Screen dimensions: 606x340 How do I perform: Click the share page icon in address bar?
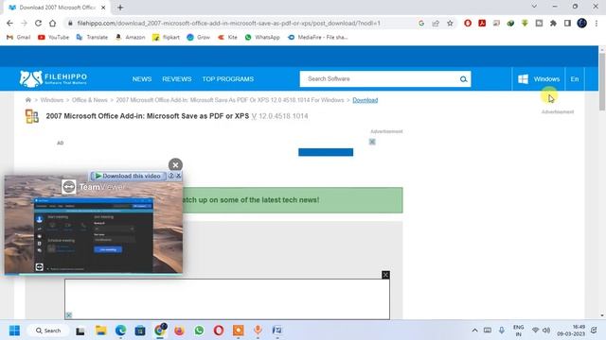tap(436, 23)
